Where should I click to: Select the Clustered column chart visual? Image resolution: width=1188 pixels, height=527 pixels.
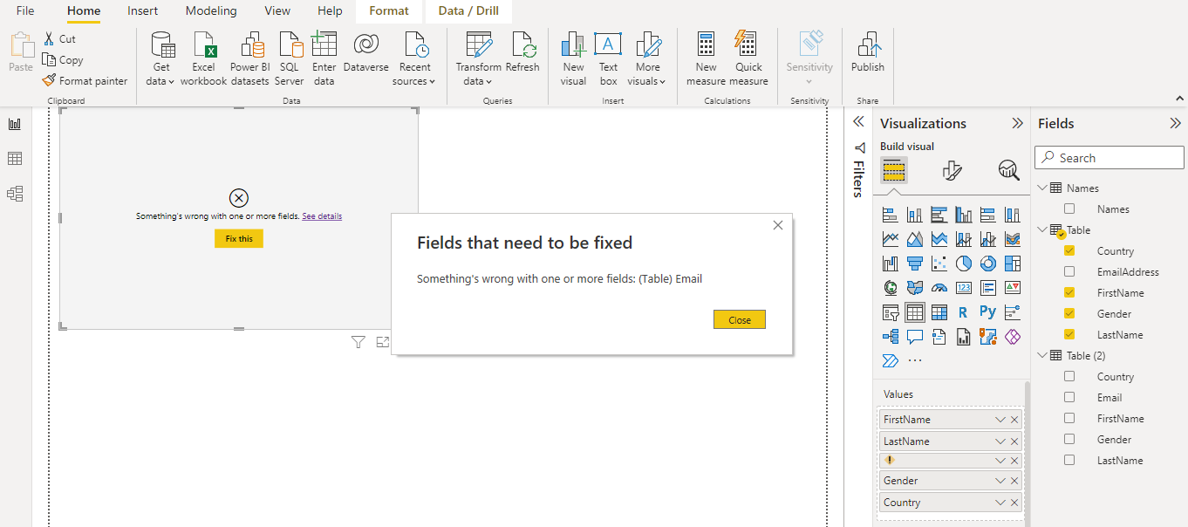click(964, 215)
